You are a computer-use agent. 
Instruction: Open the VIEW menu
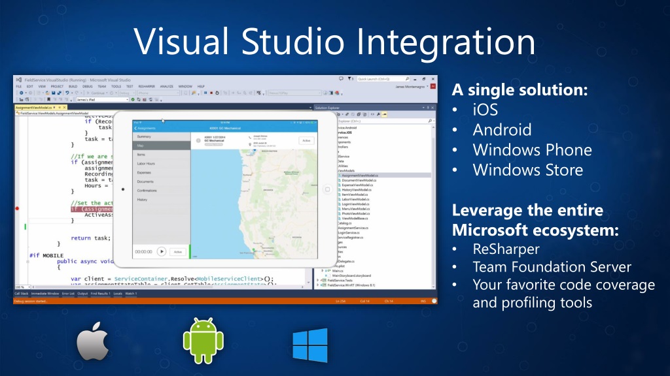pyautogui.click(x=42, y=86)
